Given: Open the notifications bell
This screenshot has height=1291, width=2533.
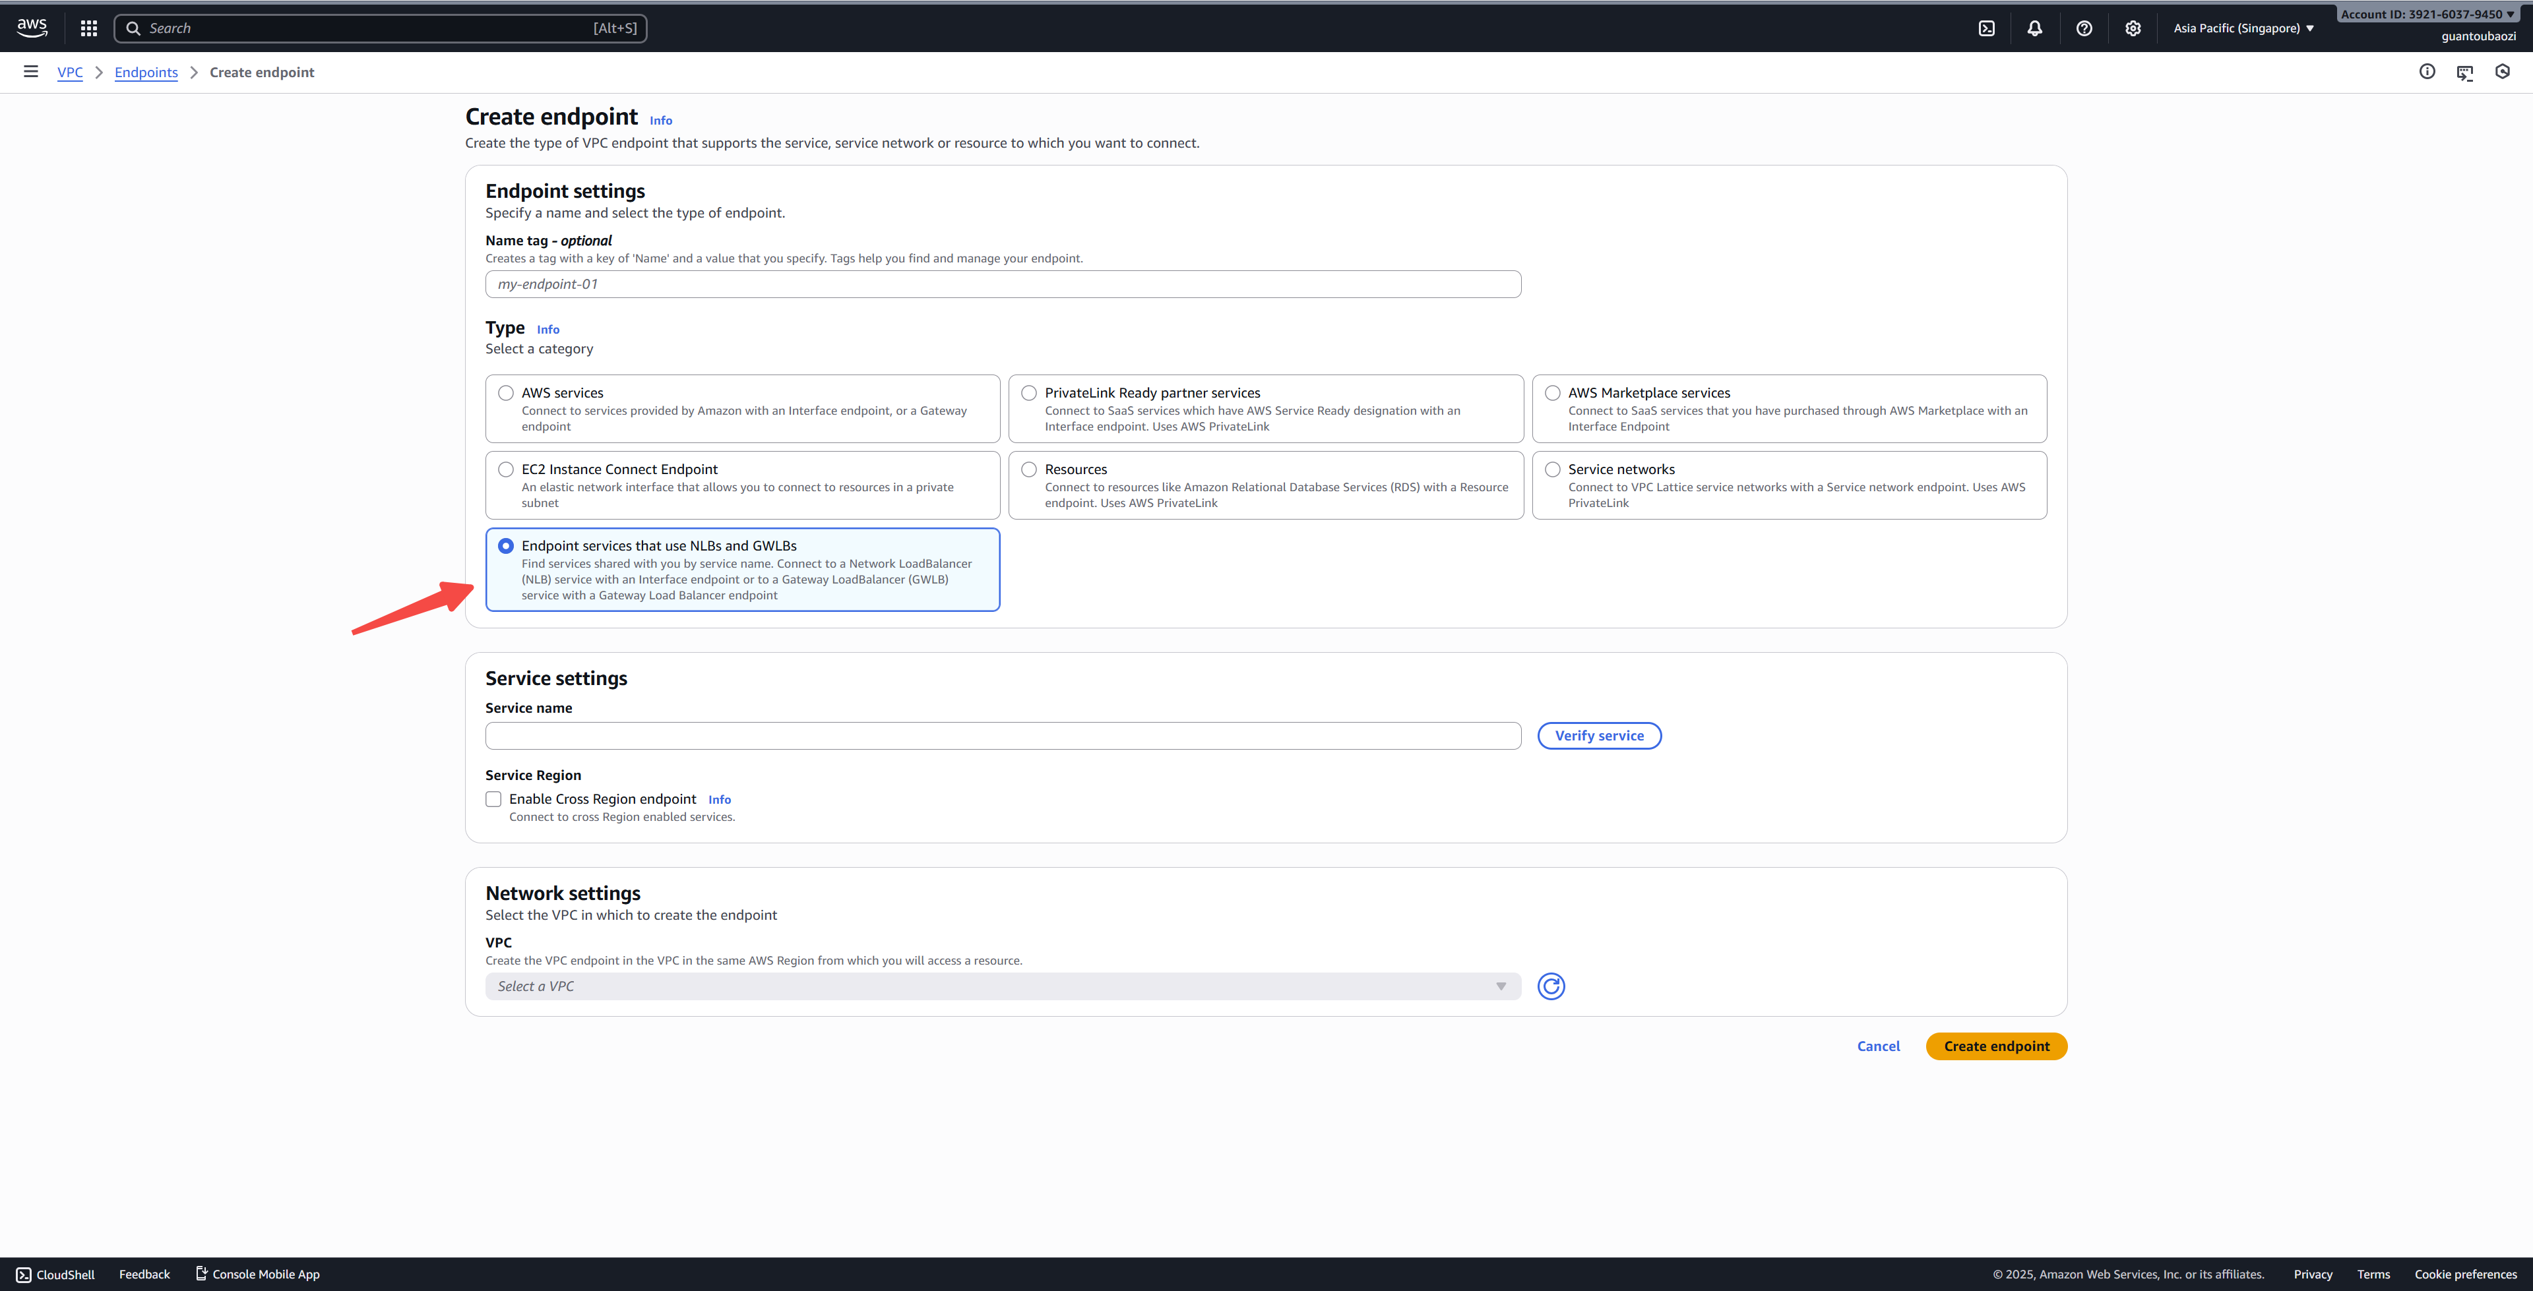Looking at the screenshot, I should click(x=2034, y=28).
